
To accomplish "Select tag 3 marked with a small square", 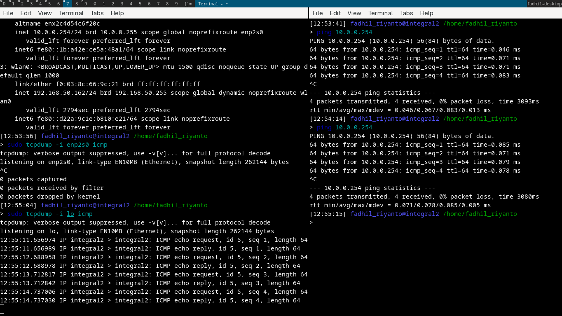I will point(31,4).
